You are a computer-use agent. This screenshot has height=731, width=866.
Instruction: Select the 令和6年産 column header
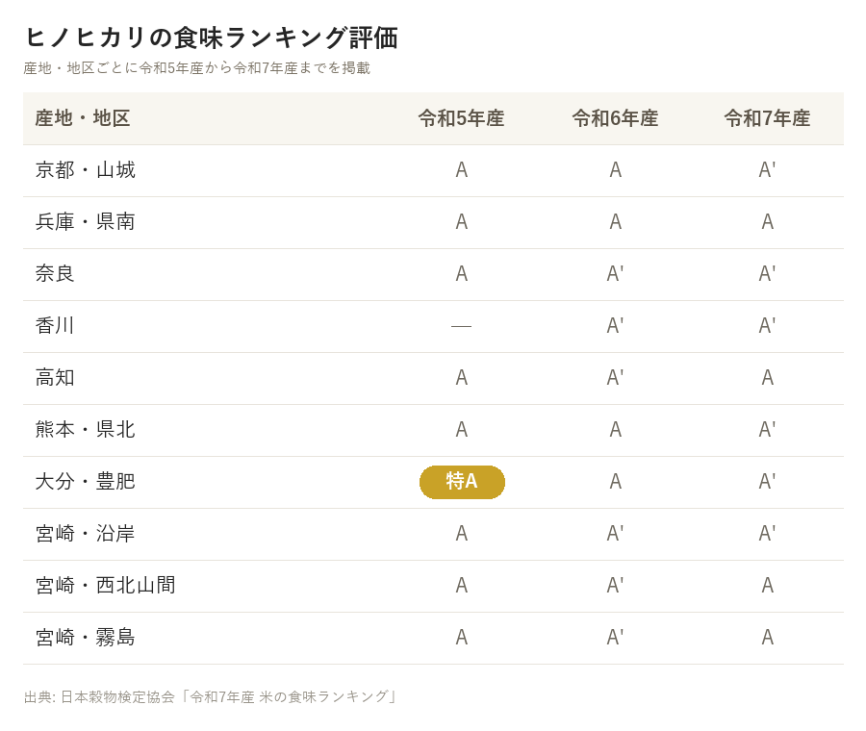coord(615,118)
